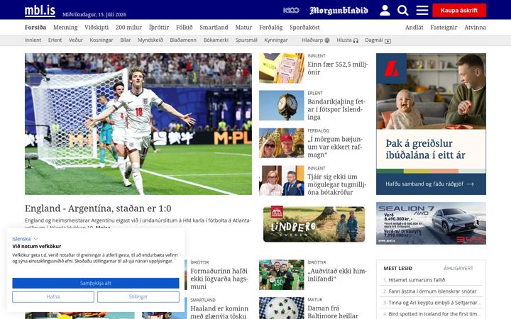Open cookie Stillingar button
Viewport: 511px width, 319px height.
[x=138, y=296]
